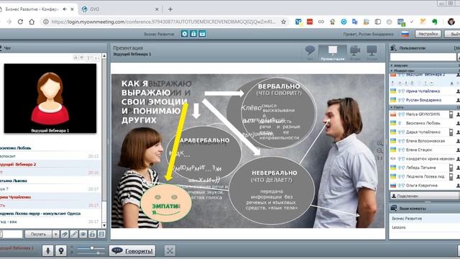Click the browser address bar URL
Viewport: 460px width, 259px height.
tap(163, 22)
